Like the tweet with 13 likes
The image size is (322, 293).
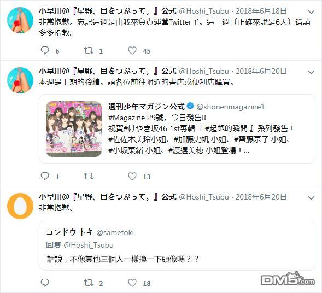click(x=132, y=176)
